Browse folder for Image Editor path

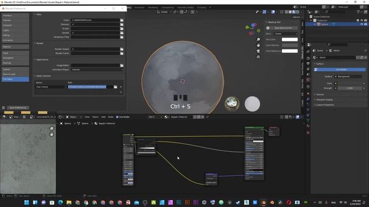[122, 66]
